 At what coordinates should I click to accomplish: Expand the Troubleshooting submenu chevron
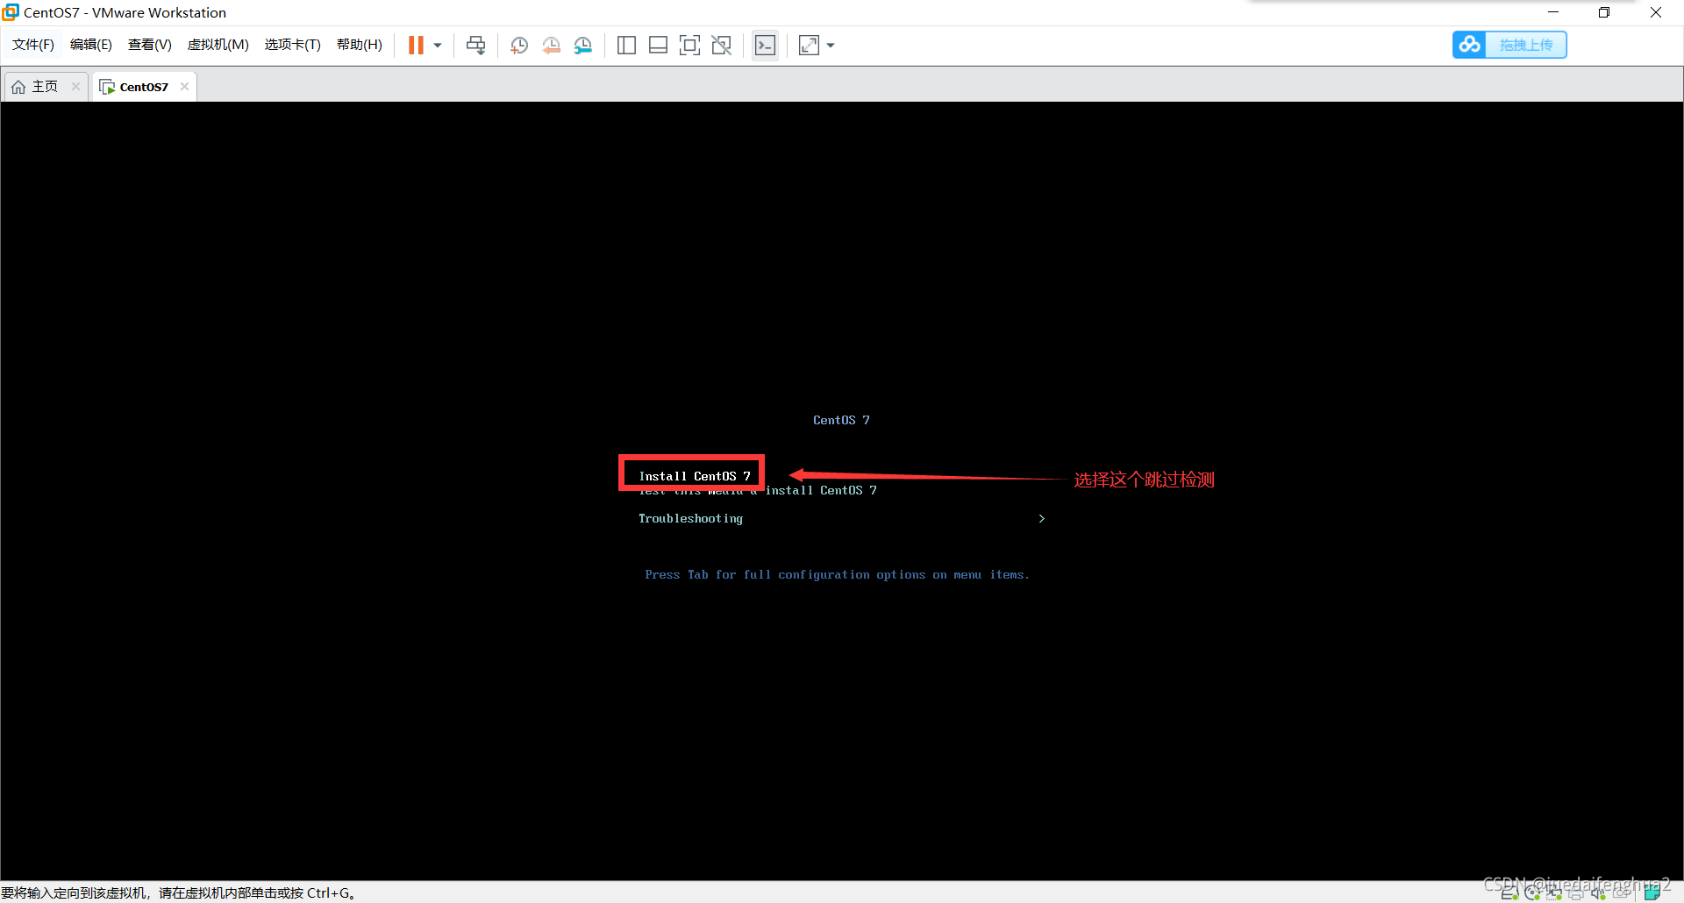coord(1041,519)
